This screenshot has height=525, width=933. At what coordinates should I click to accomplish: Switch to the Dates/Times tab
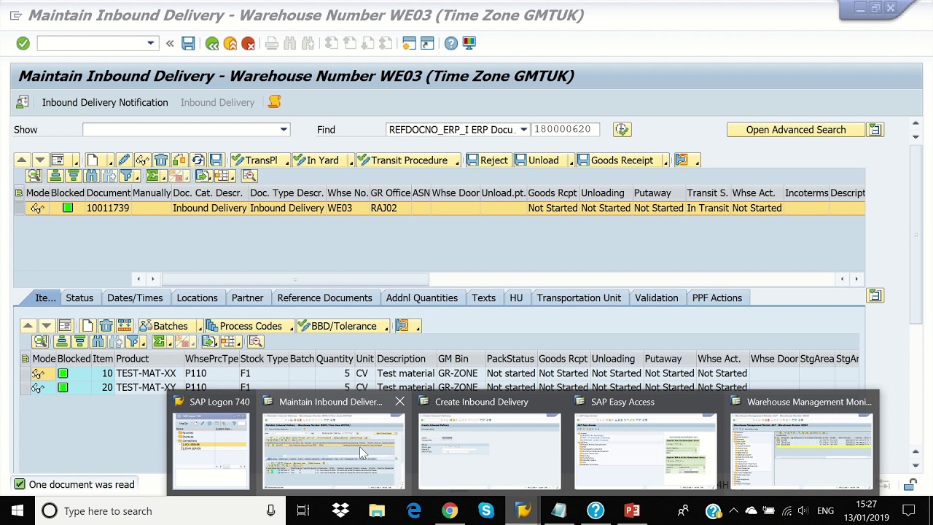point(135,297)
